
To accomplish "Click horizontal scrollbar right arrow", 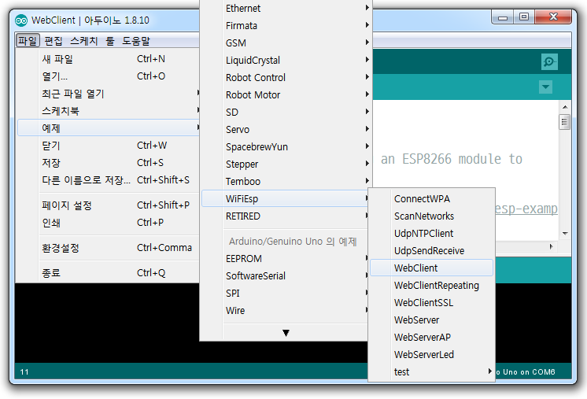I will [x=551, y=246].
